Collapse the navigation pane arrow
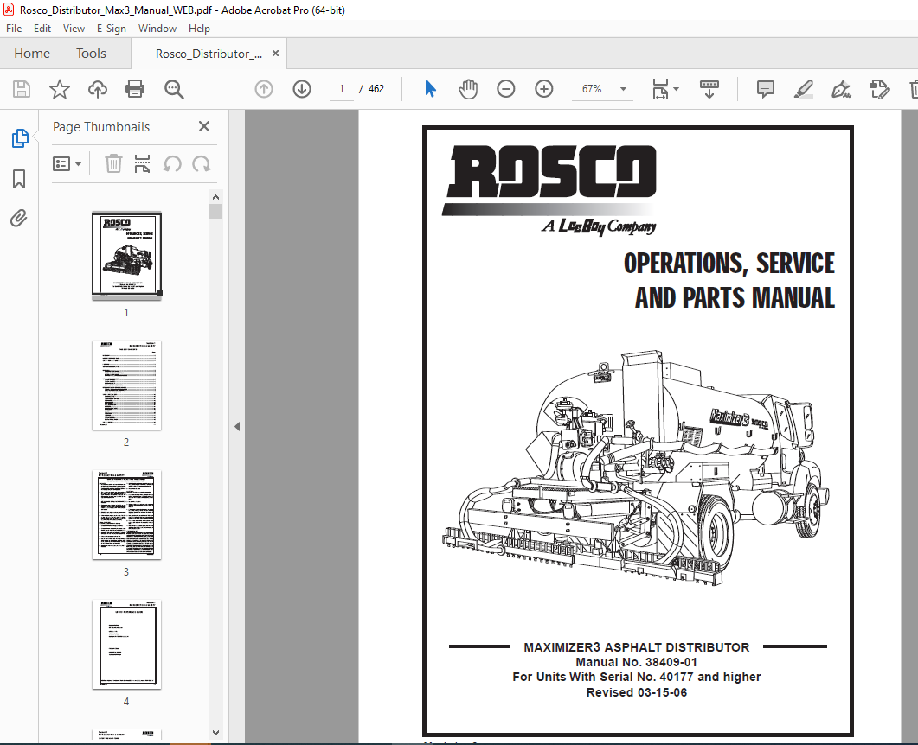 [x=237, y=426]
